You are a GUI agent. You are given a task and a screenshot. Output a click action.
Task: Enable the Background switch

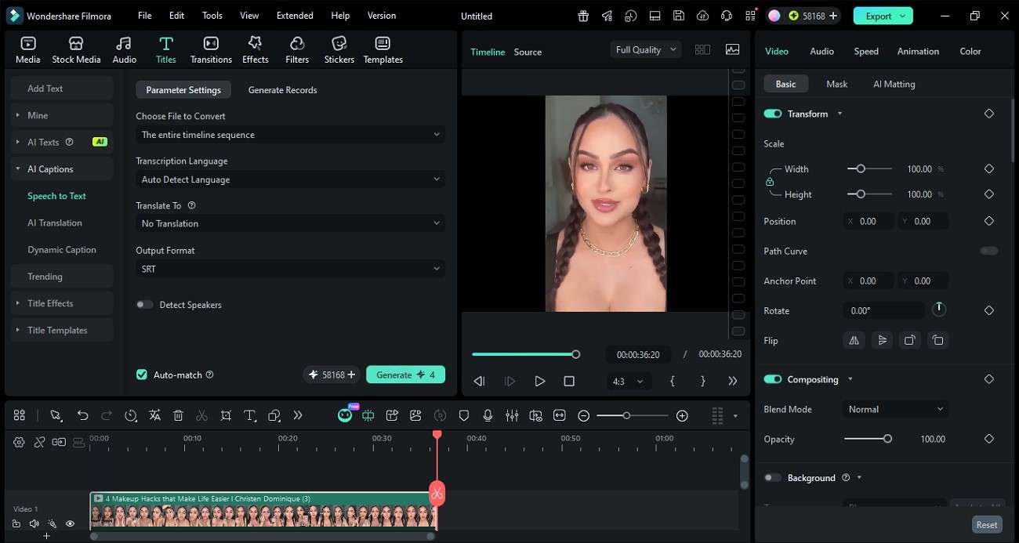point(773,477)
